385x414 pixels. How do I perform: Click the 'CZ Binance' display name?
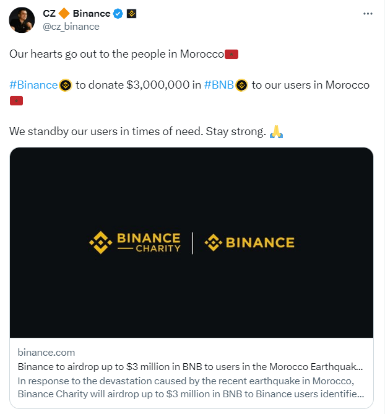[76, 14]
